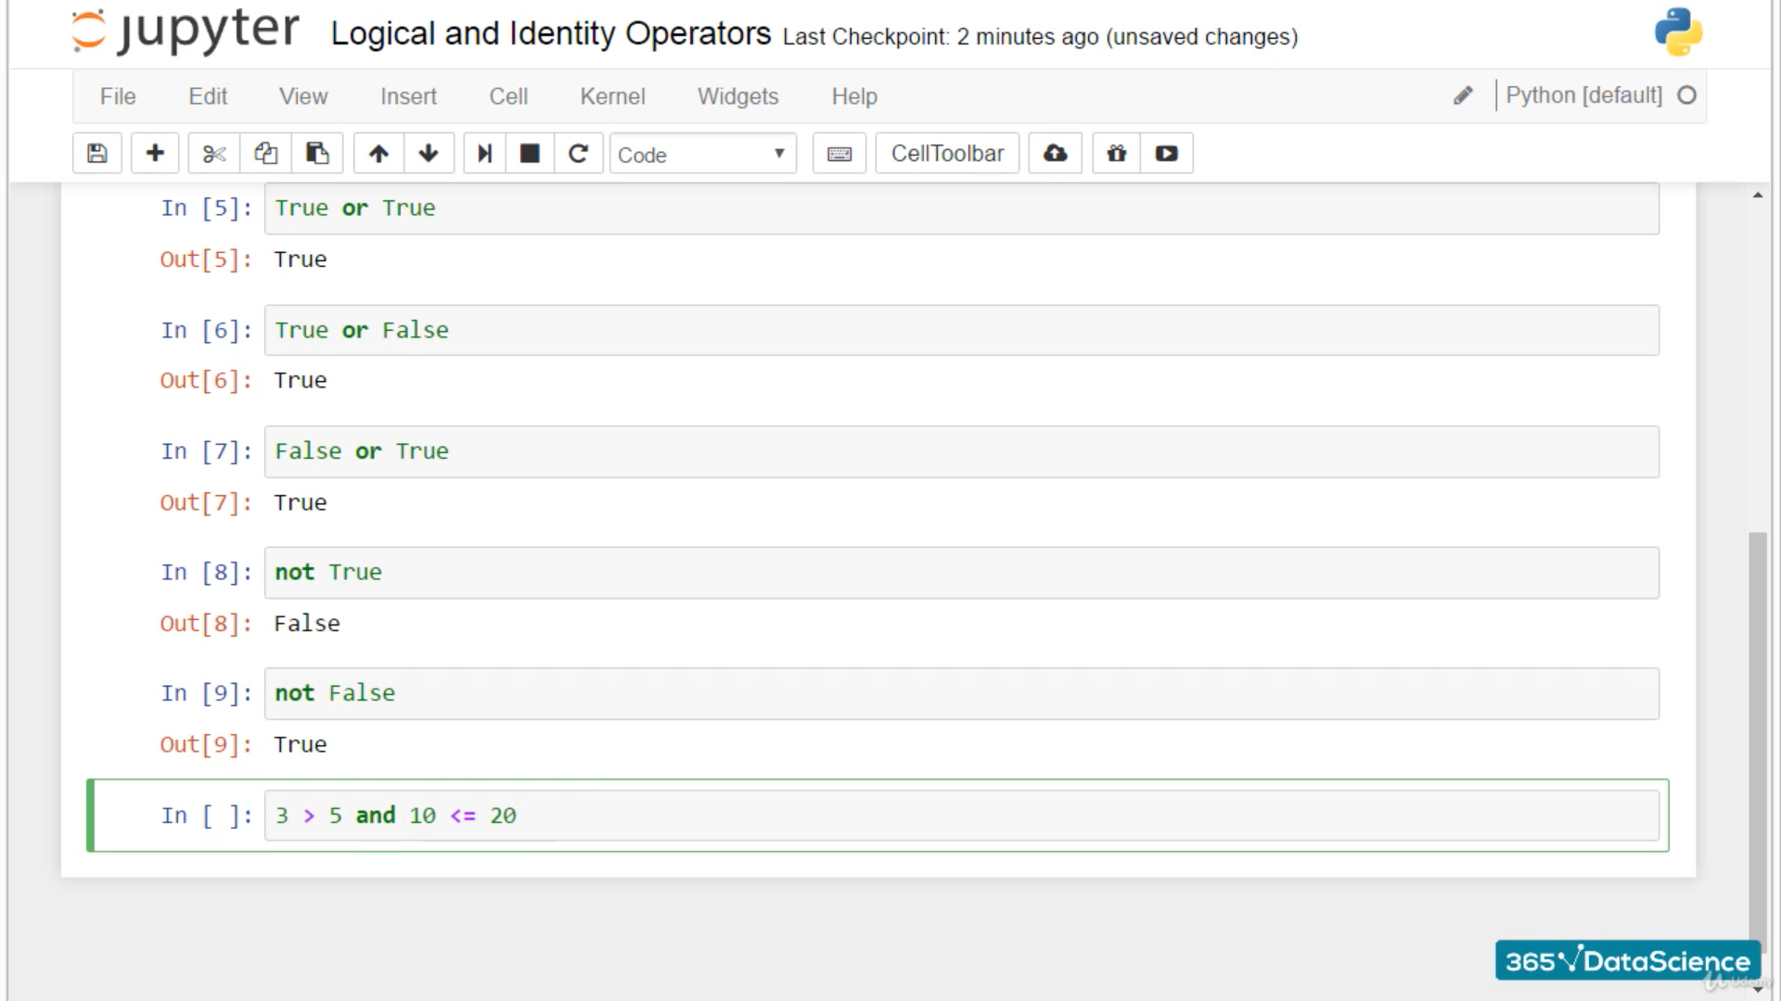Click the CellToolbar button
This screenshot has width=1781, height=1001.
(947, 154)
